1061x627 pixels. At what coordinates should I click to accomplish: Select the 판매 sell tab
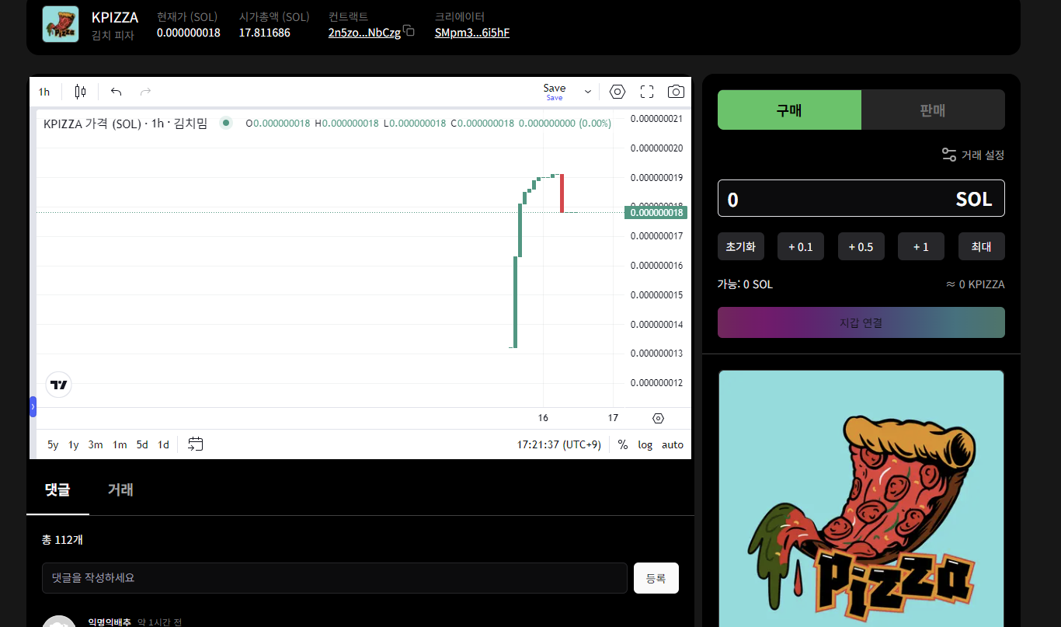tap(933, 110)
